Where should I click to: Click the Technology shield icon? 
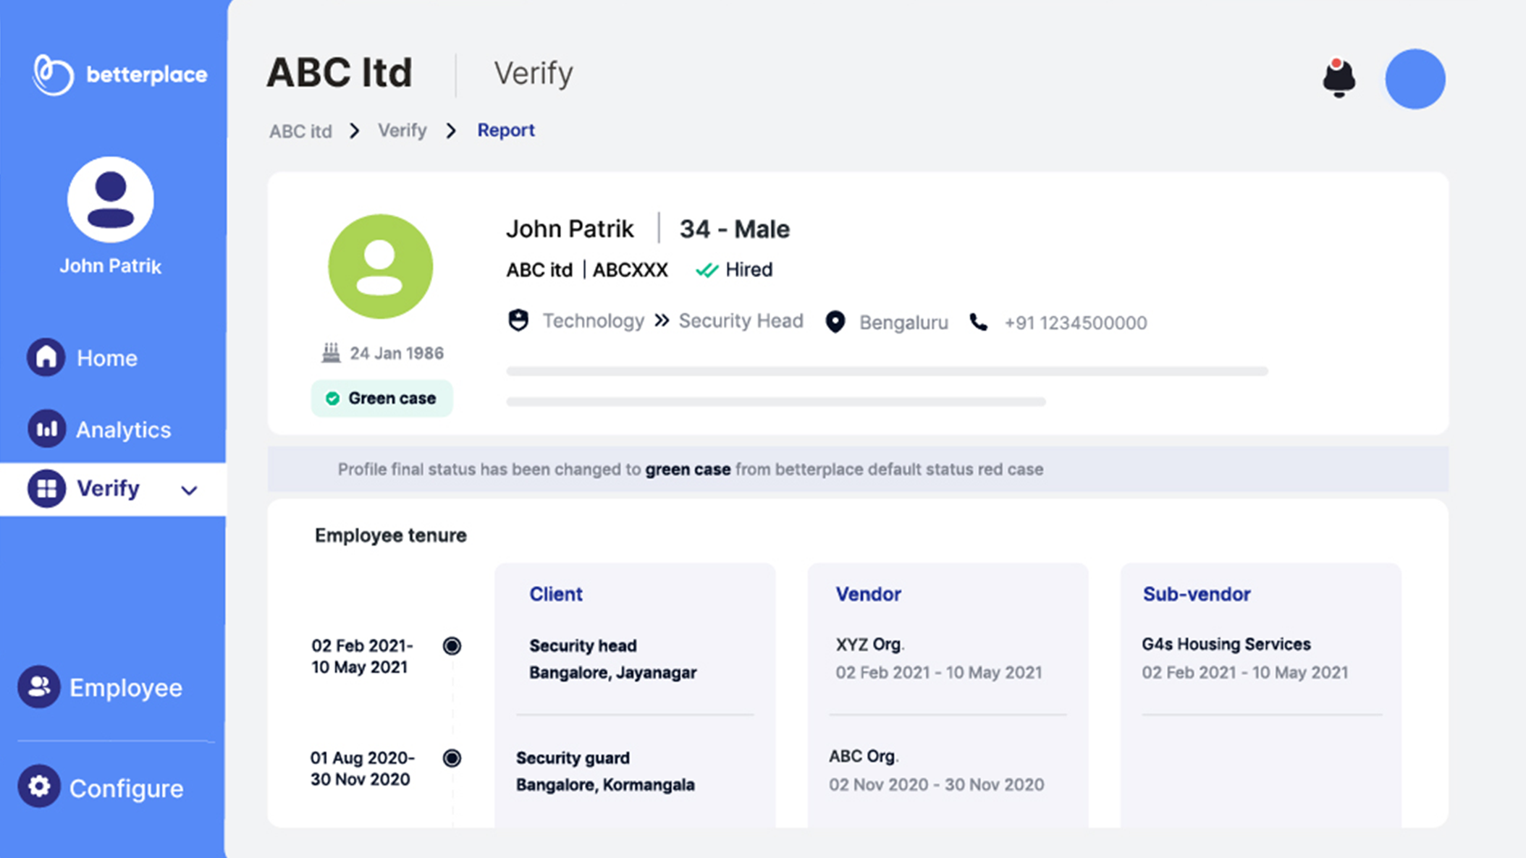point(518,320)
